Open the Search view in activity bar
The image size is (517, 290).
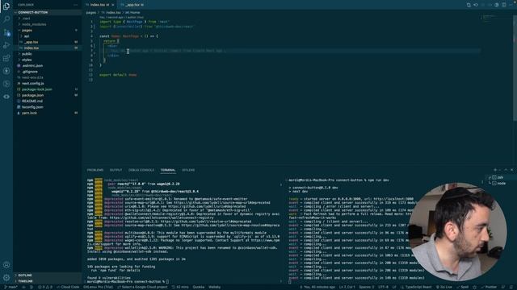point(6,19)
